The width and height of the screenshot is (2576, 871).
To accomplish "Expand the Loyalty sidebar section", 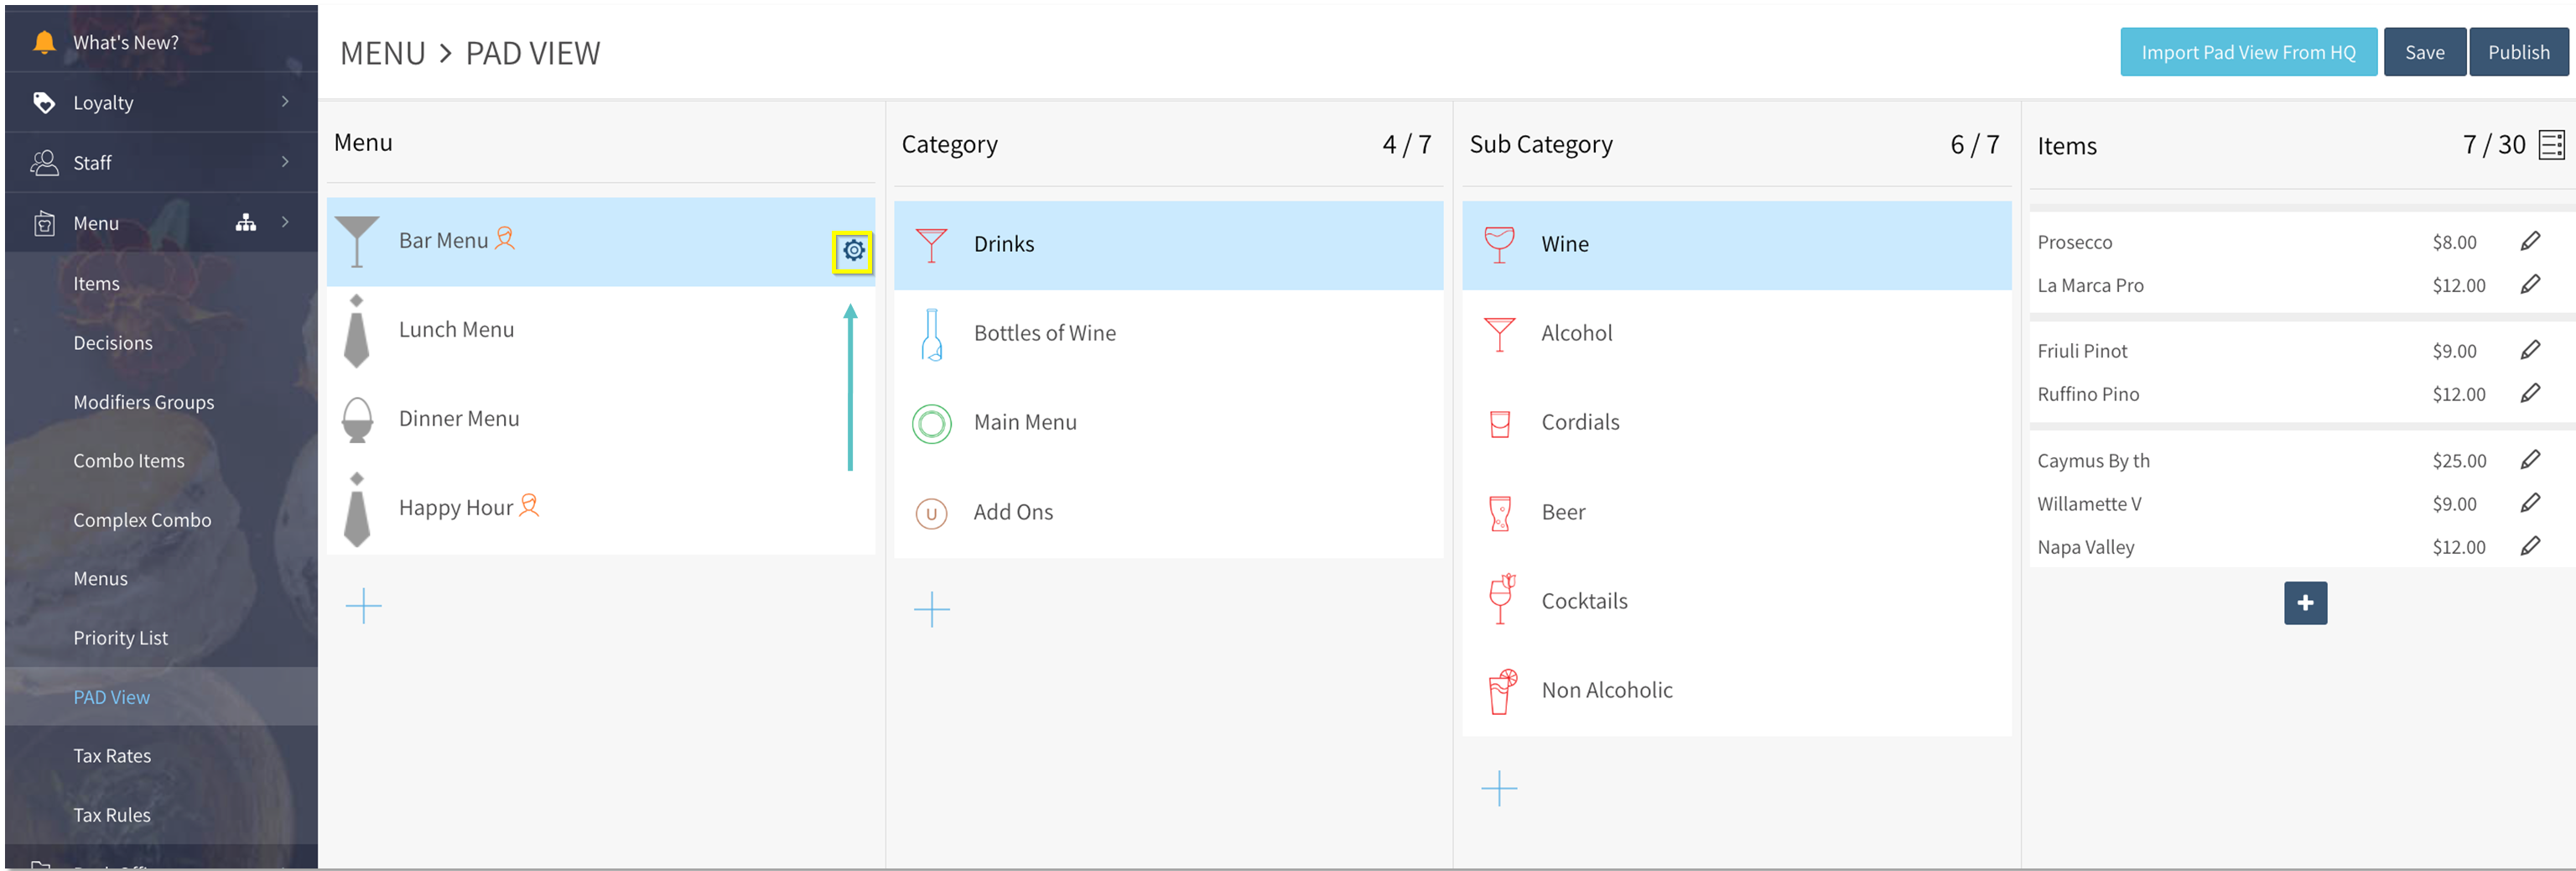I will point(285,102).
